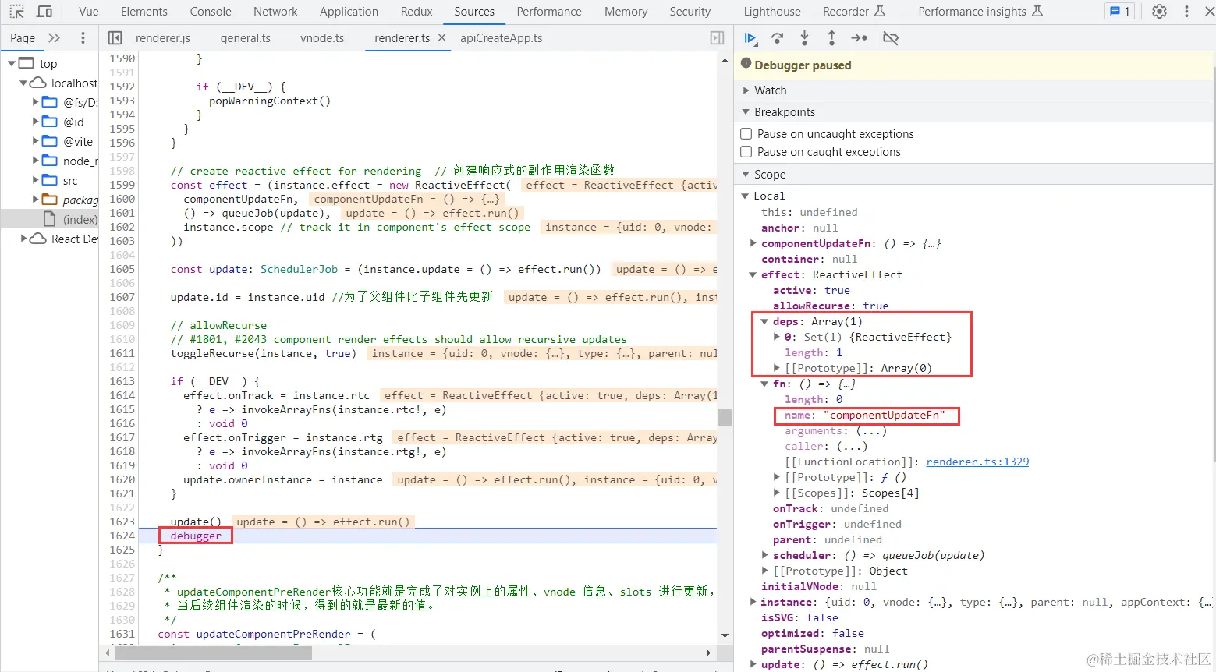
Task: Click the Recorder tab flask icon
Action: click(x=880, y=11)
